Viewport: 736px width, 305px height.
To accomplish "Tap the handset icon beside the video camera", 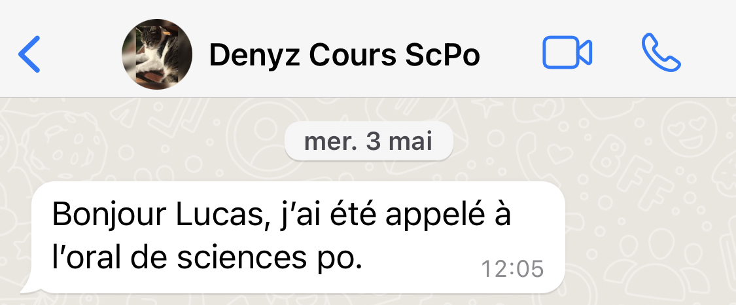I will pyautogui.click(x=661, y=52).
